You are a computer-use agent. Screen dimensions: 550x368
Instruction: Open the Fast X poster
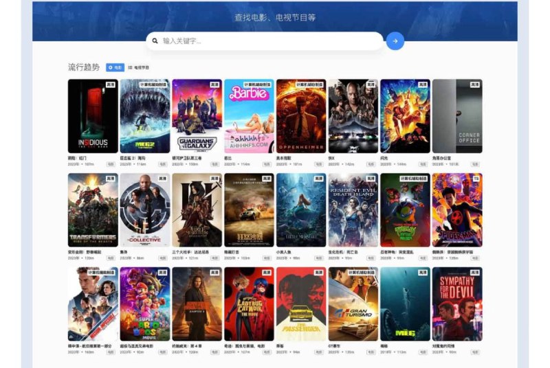[353, 116]
